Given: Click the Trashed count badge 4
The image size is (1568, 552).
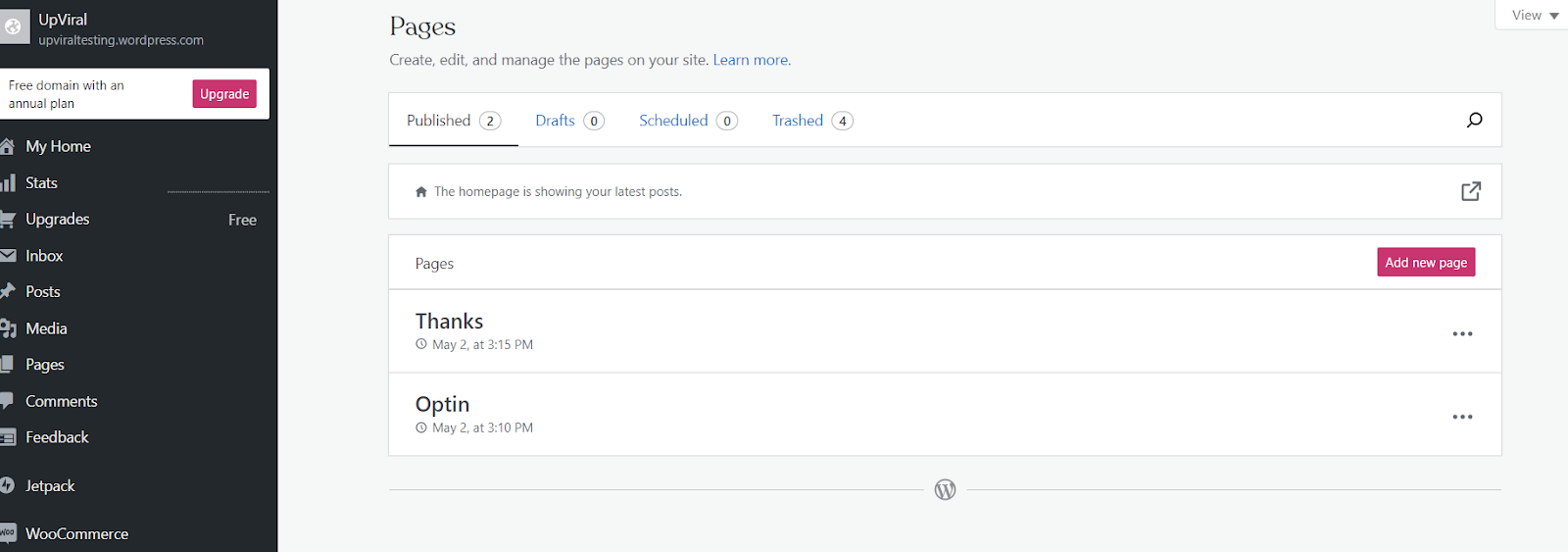Looking at the screenshot, I should (843, 121).
